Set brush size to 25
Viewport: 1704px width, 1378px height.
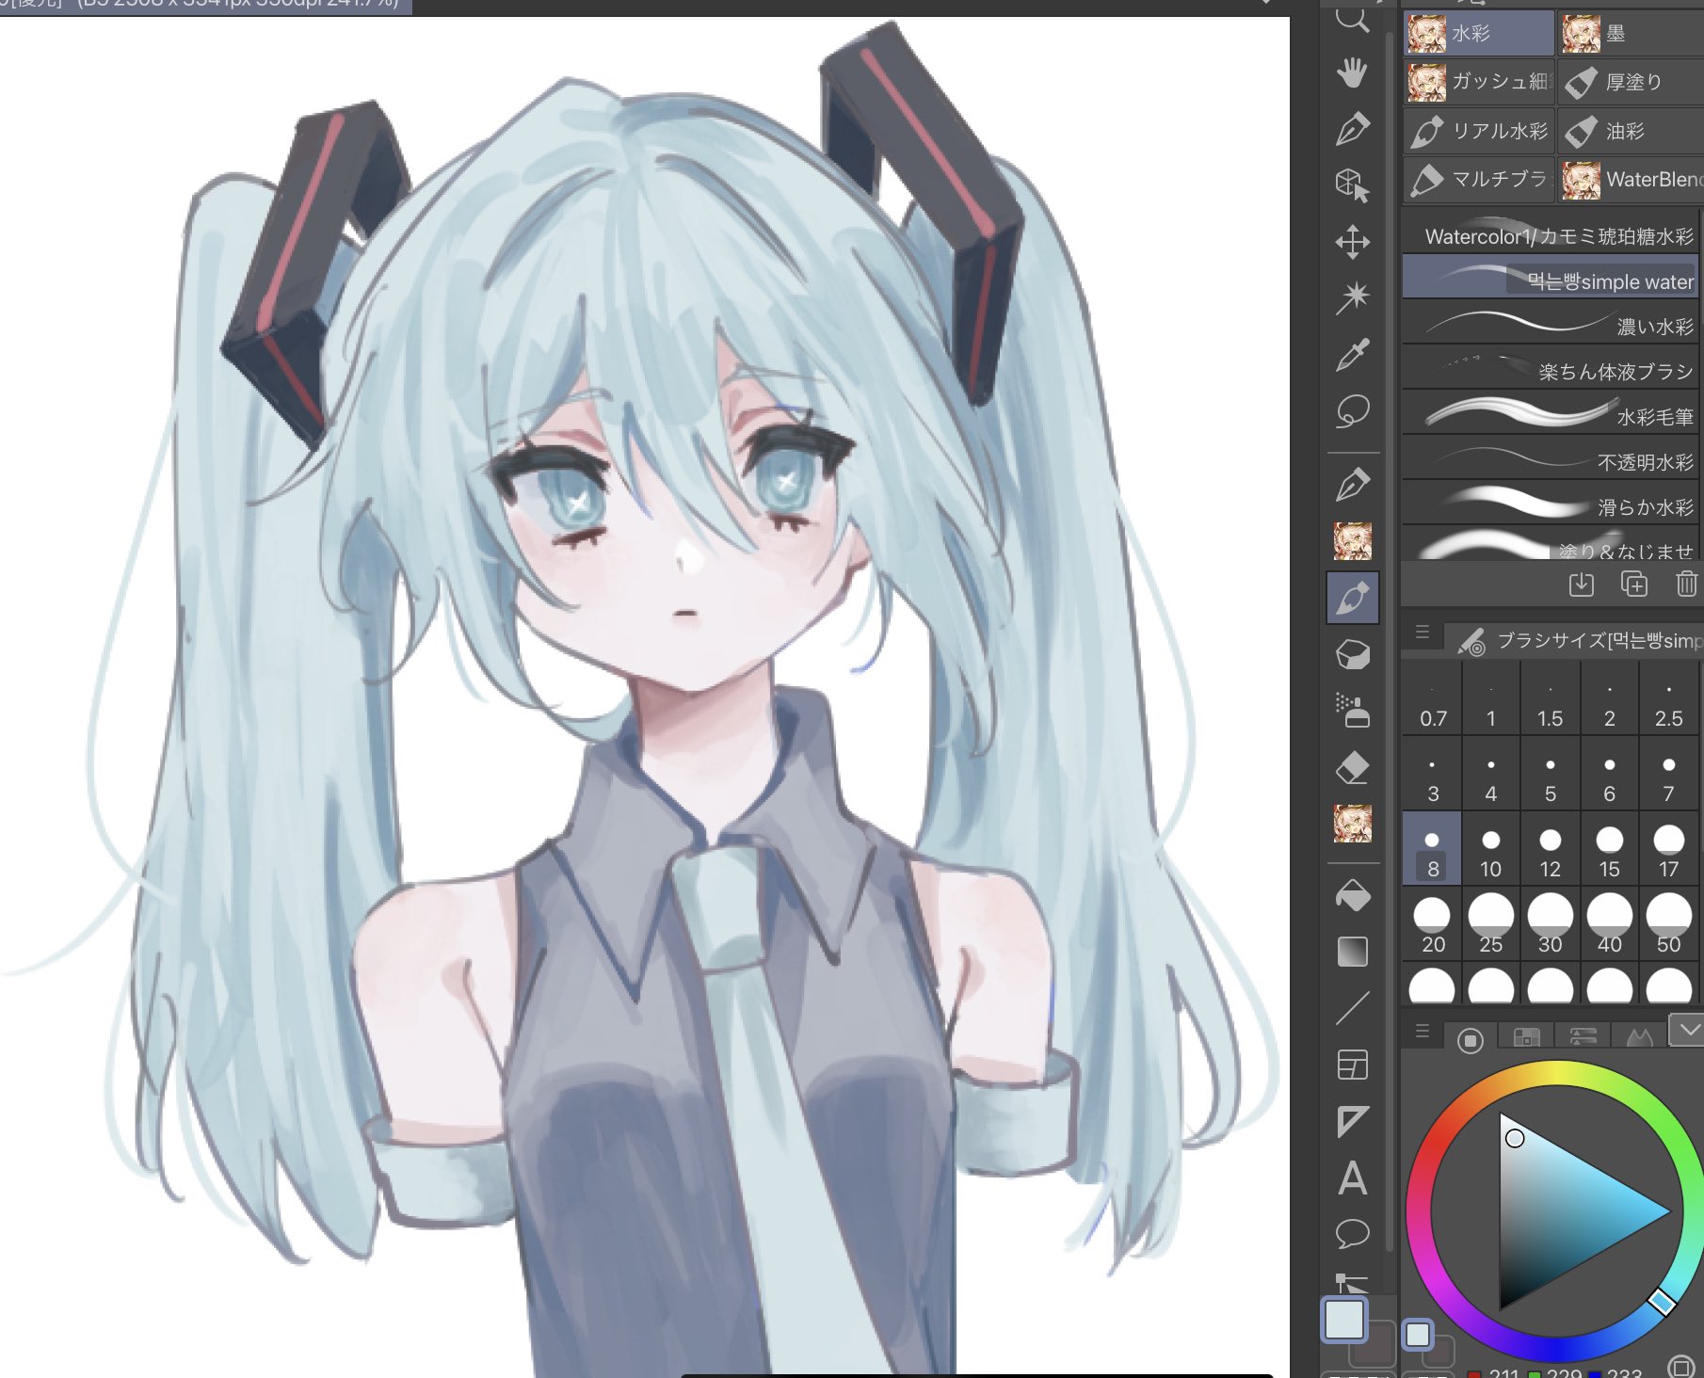click(x=1490, y=923)
